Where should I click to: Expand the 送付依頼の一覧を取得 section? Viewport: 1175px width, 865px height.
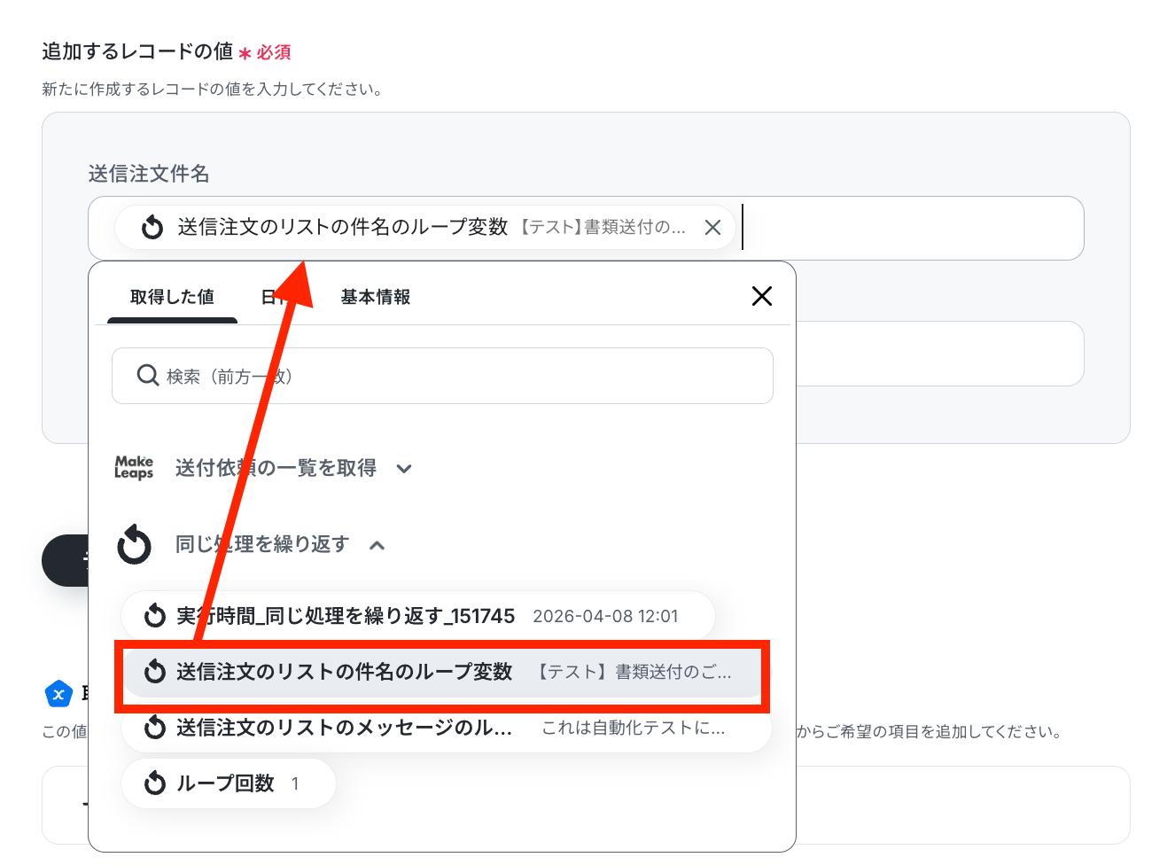pyautogui.click(x=404, y=469)
